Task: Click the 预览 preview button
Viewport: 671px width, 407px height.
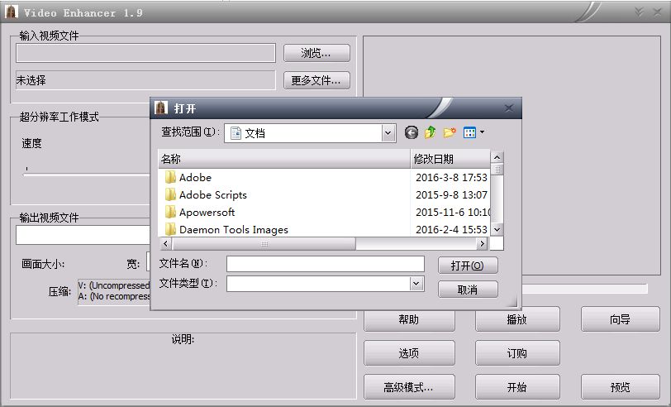Action: point(620,387)
